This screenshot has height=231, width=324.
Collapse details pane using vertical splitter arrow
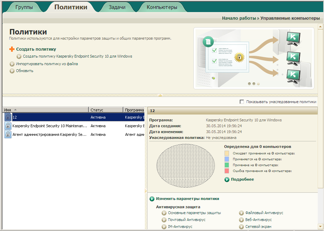(x=146, y=191)
